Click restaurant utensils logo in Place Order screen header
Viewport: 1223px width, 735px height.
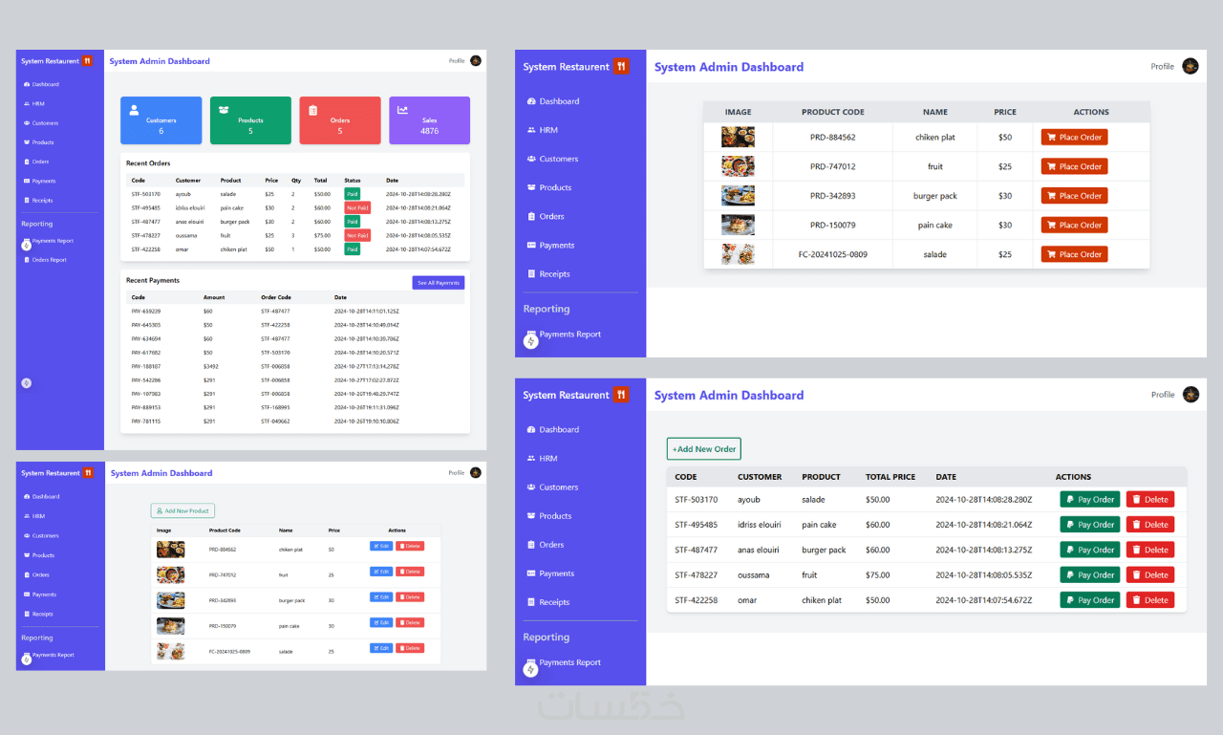coord(621,67)
